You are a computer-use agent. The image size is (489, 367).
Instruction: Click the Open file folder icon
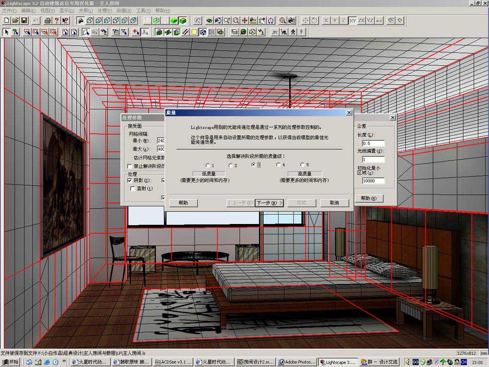[15, 21]
